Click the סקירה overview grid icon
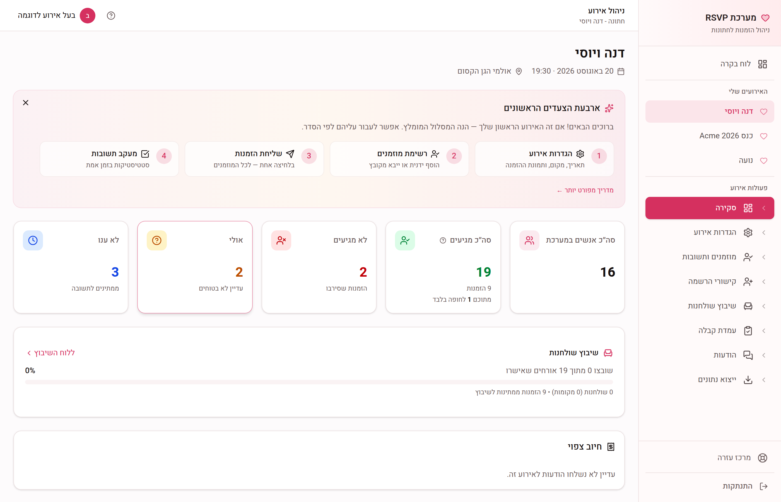This screenshot has height=502, width=781. [748, 208]
